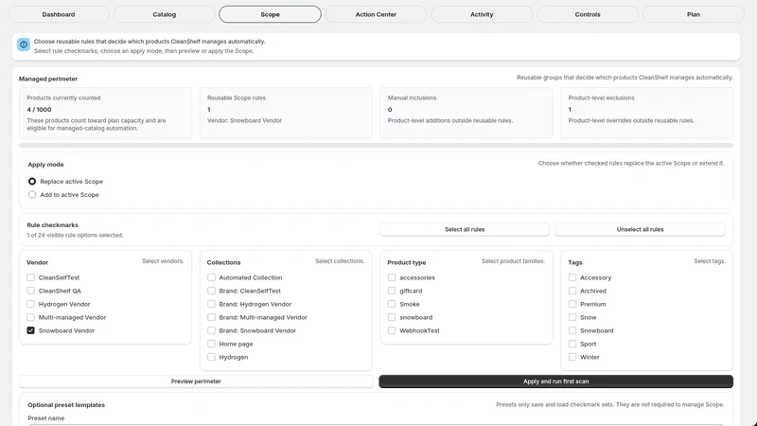Click Apply and run first scan
The width and height of the screenshot is (757, 426).
coord(556,382)
